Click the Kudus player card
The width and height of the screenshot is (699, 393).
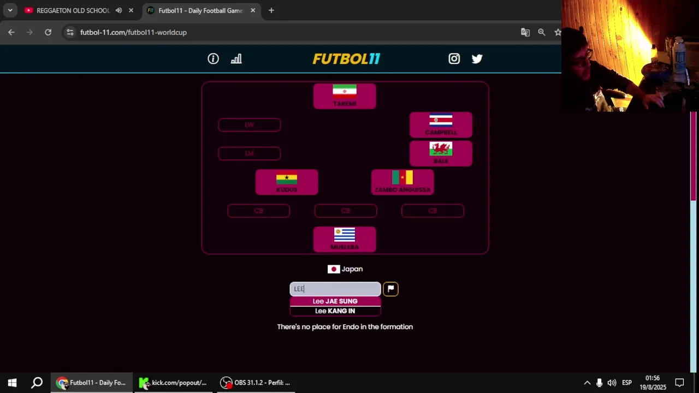point(287,182)
